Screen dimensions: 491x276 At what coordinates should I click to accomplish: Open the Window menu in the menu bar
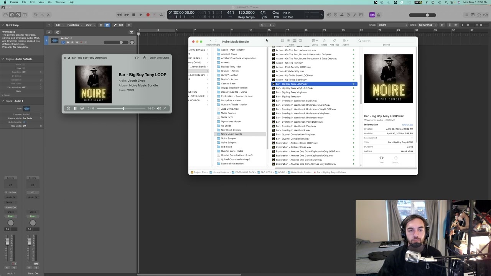tap(60, 2)
